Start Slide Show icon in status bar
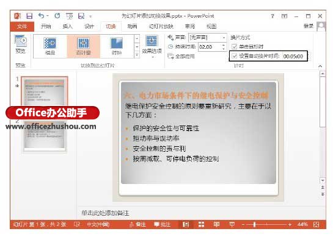 pos(232,224)
